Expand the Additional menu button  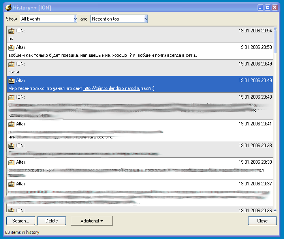click(x=92, y=221)
